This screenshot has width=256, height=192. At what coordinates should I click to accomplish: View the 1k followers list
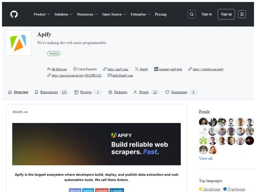pyautogui.click(x=59, y=69)
